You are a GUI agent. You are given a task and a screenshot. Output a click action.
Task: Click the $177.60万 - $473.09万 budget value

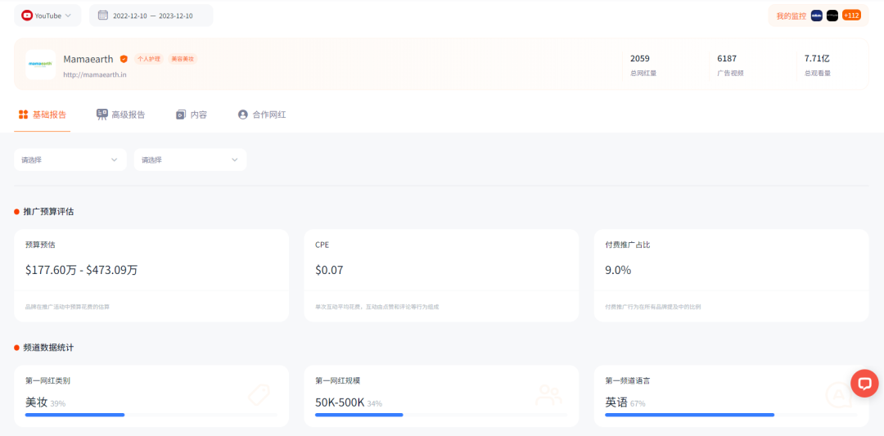[81, 270]
